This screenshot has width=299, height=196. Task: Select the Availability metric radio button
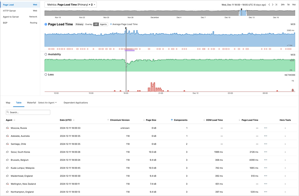(46, 54)
